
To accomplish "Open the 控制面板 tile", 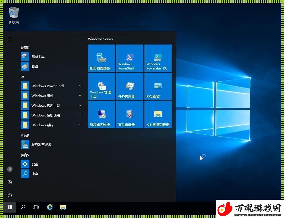I will click(158, 86).
